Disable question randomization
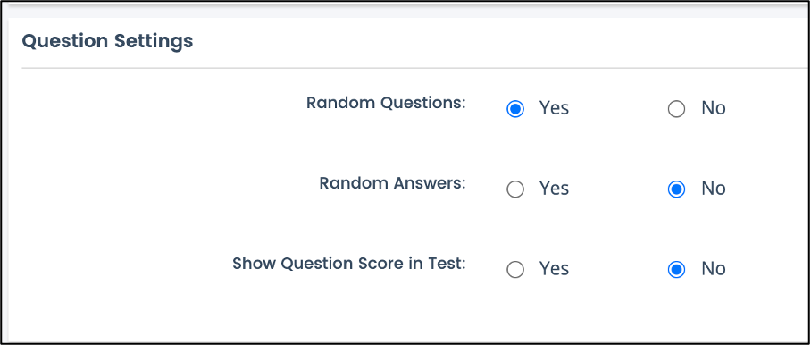811x345 pixels. coord(676,109)
